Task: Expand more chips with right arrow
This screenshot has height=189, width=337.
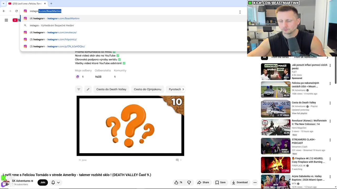Action: [x=183, y=89]
